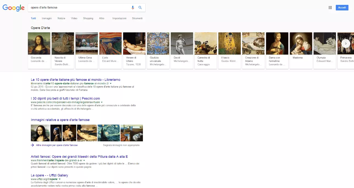Select the Madonna artwork card
354x188 pixels.
click(301, 50)
